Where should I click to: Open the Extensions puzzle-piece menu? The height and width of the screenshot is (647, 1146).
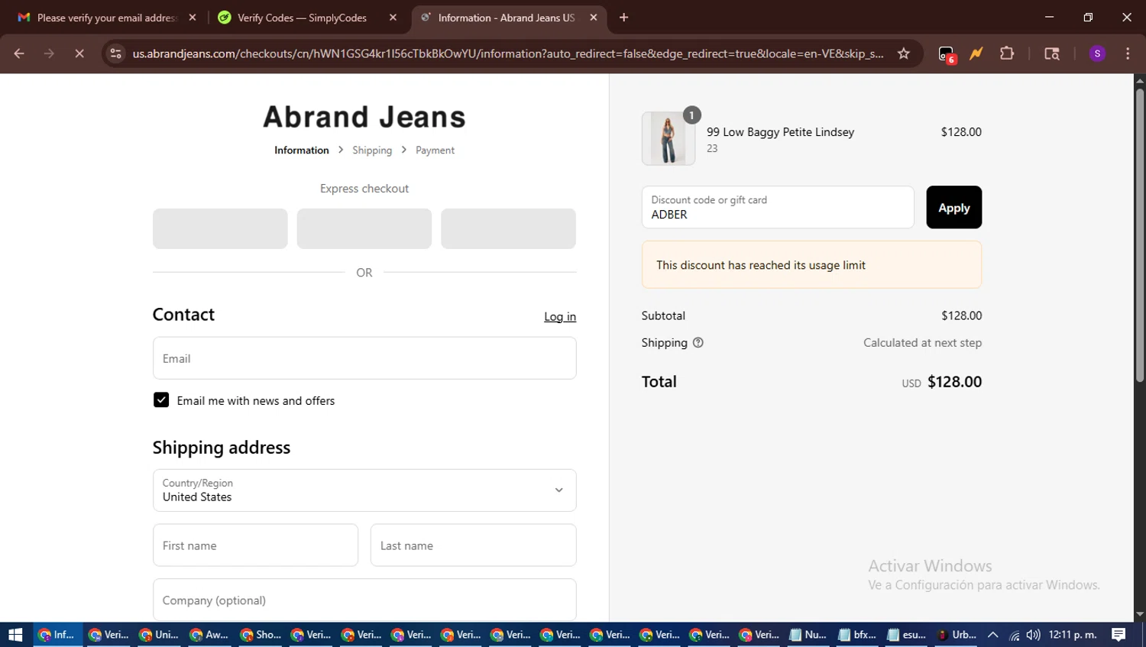(1007, 53)
